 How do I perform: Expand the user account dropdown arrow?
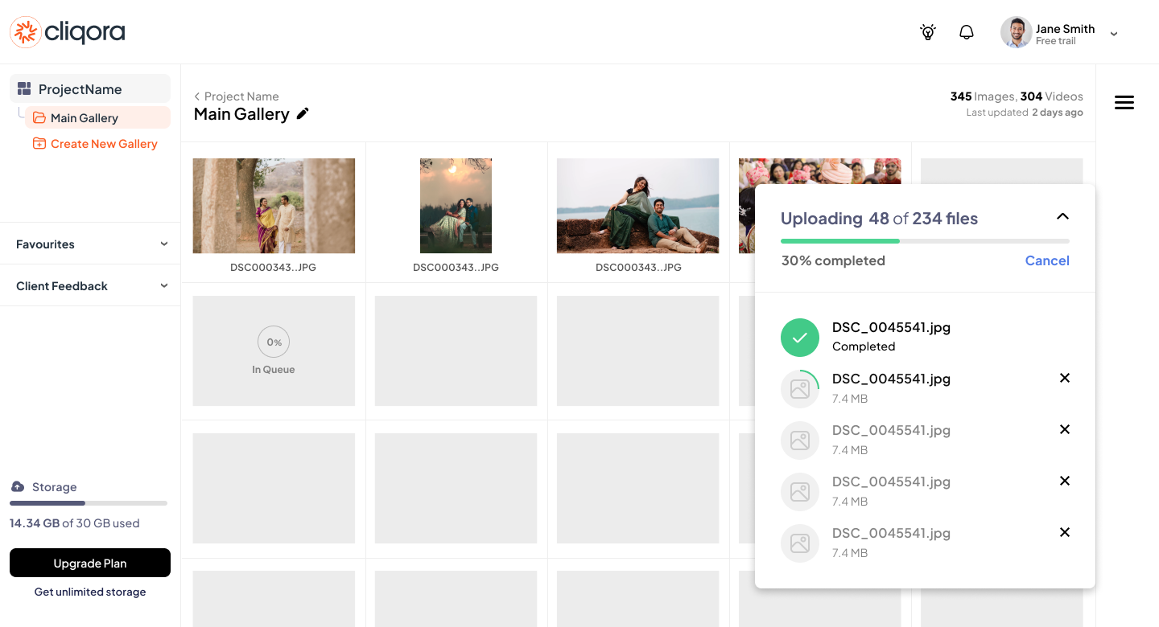[1114, 34]
